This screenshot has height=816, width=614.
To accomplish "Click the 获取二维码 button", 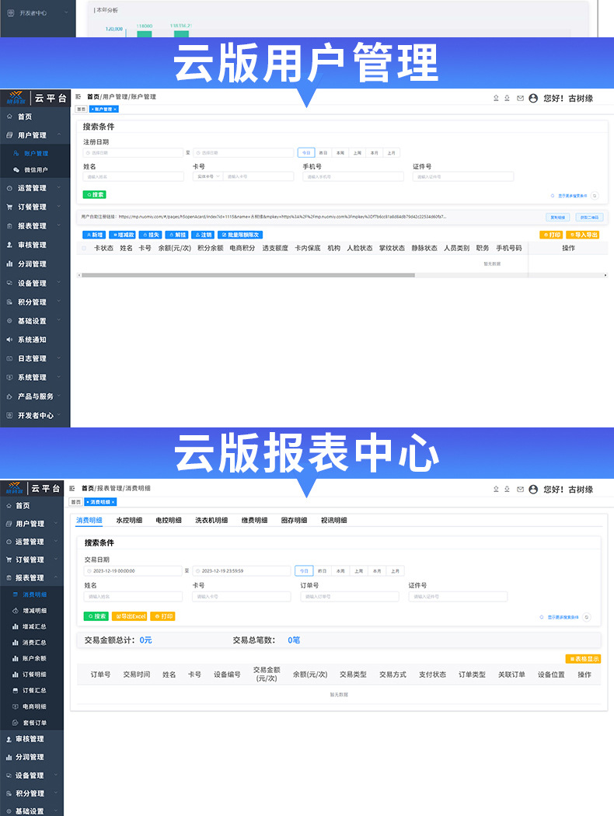I will pyautogui.click(x=590, y=217).
